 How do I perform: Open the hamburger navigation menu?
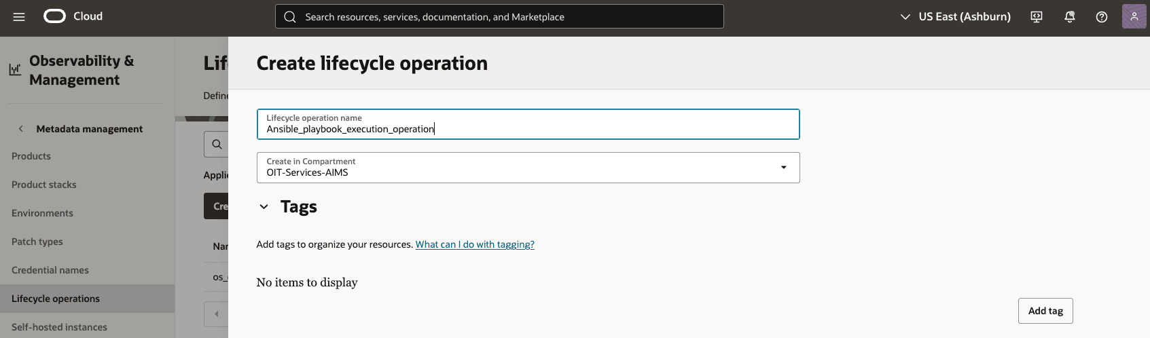click(x=19, y=17)
